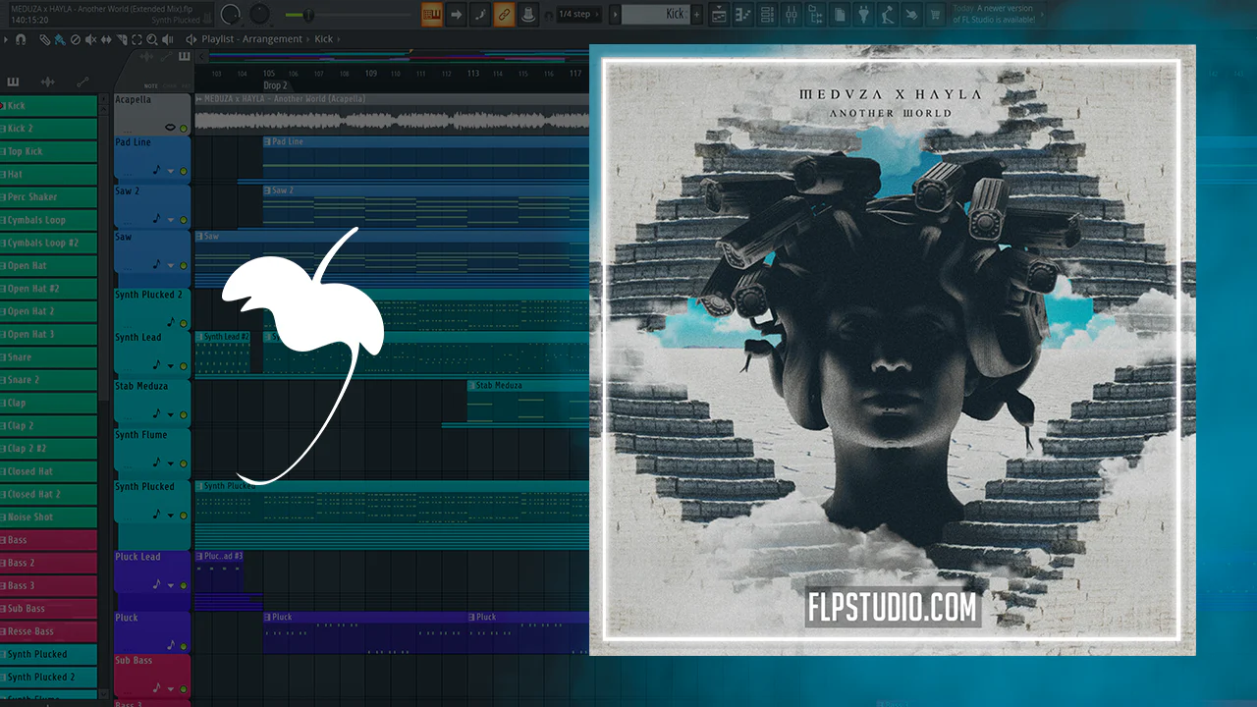
Task: Expand the Synth Lead track dropdown arrow
Action: pyautogui.click(x=171, y=365)
